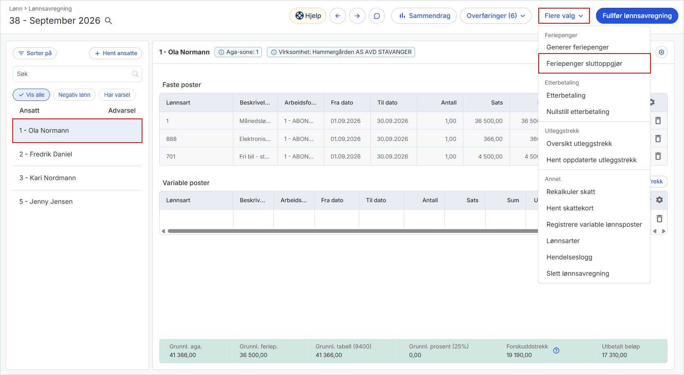Delete the Månedslønn row with trash icon

coord(658,121)
